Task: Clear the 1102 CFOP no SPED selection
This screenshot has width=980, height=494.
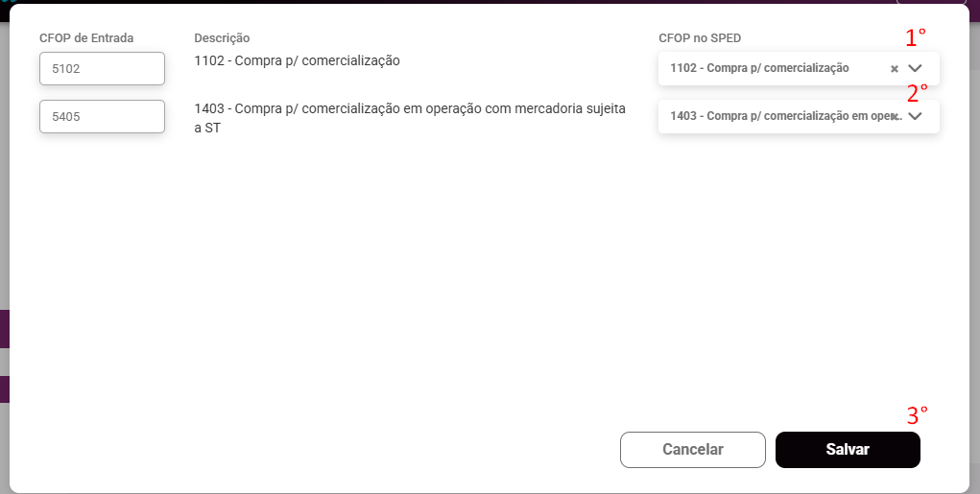Action: point(894,69)
